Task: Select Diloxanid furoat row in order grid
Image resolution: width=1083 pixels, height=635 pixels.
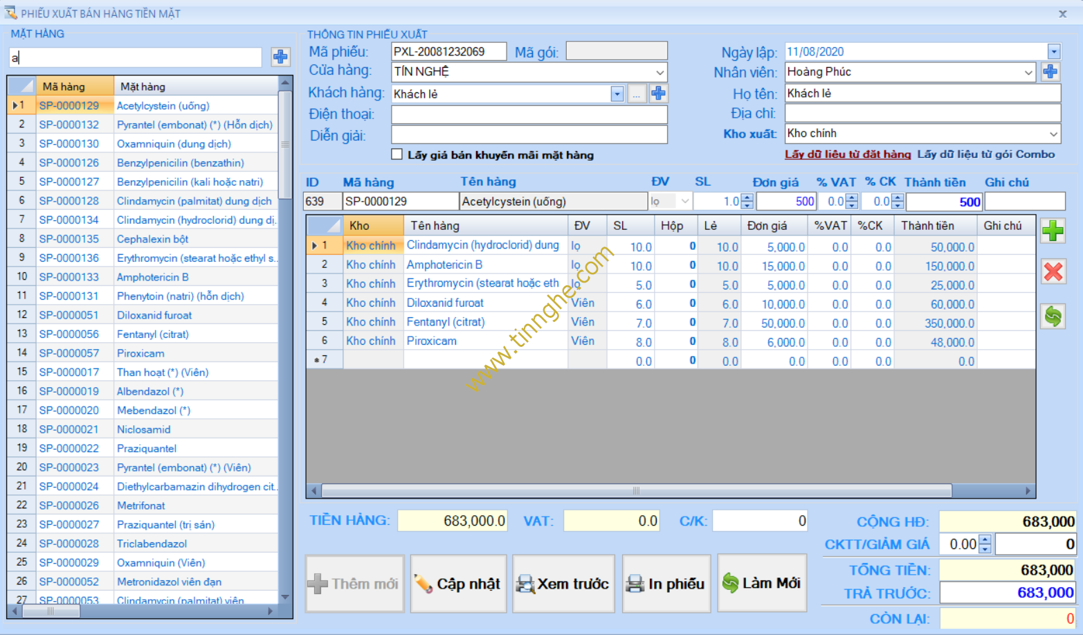Action: [x=671, y=303]
